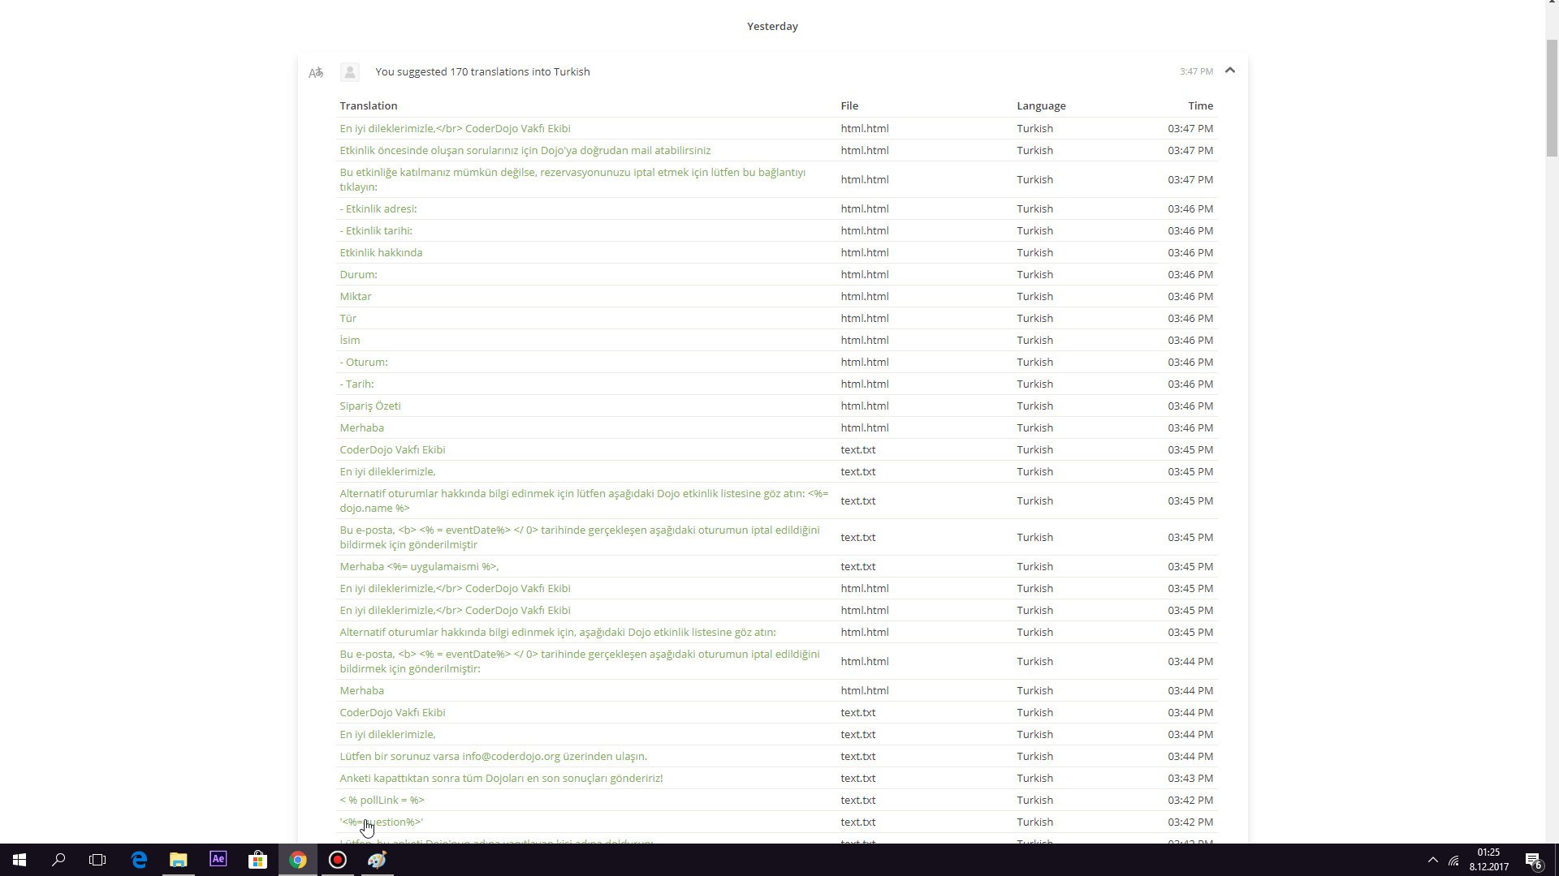Image resolution: width=1559 pixels, height=876 pixels.
Task: Open the Microsoft Store taskbar icon
Action: coord(257,860)
